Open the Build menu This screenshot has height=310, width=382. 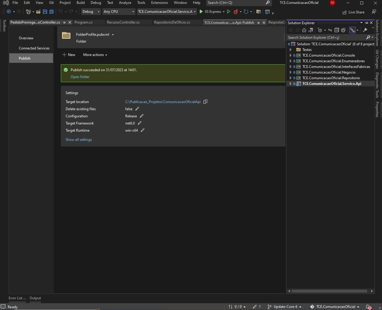tap(81, 3)
